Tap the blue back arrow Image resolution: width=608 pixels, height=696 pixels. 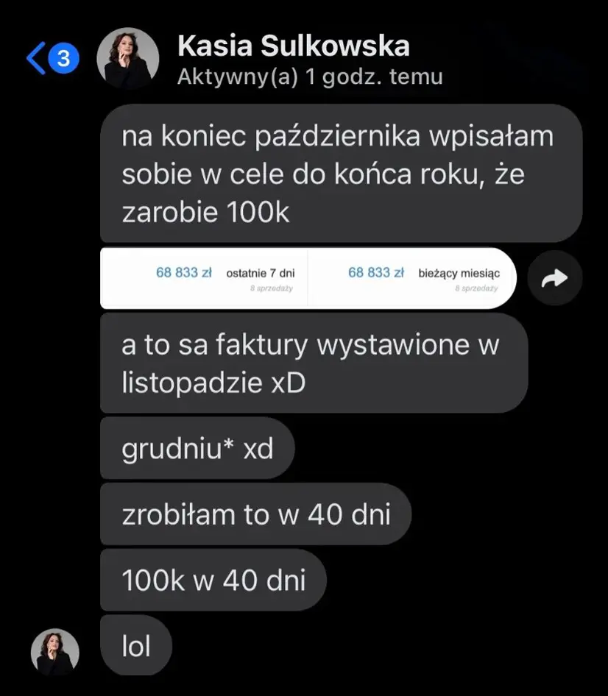tap(36, 58)
